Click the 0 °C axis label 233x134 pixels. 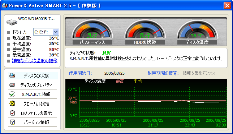(73, 116)
